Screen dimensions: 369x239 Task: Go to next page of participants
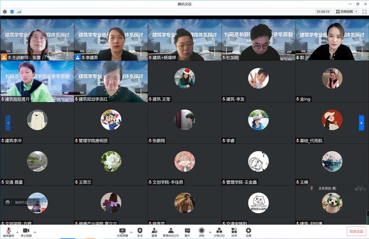[x=362, y=122]
